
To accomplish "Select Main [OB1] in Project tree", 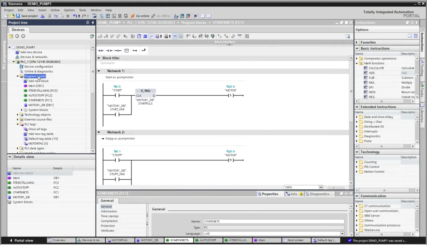I will click(36, 86).
